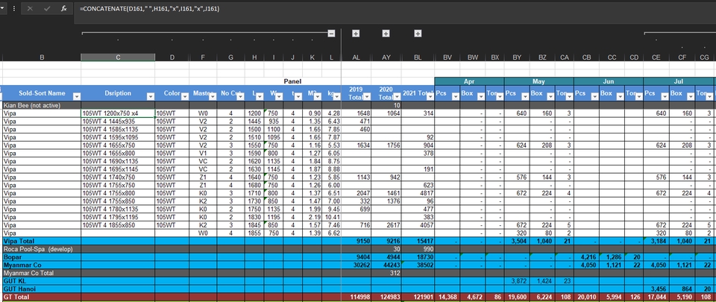The height and width of the screenshot is (302, 716).
Task: Open the Master column filter dropdown
Action: (x=213, y=96)
